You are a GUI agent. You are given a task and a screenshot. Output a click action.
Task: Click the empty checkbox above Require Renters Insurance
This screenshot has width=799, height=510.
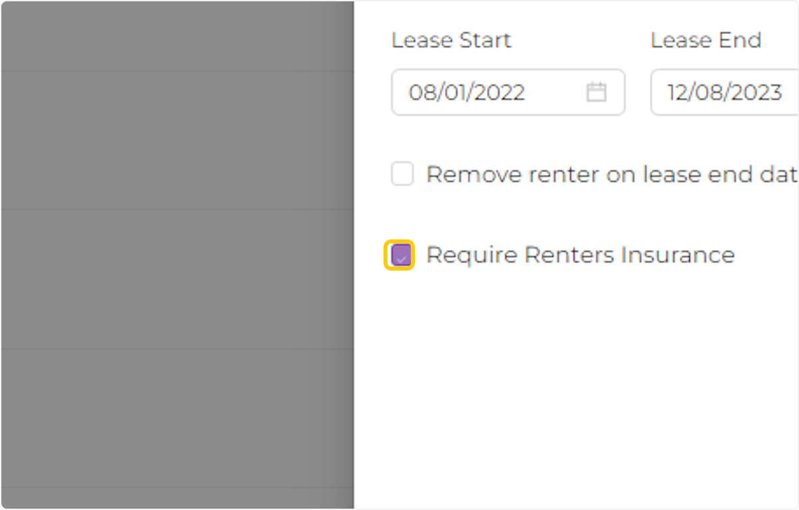point(402,174)
